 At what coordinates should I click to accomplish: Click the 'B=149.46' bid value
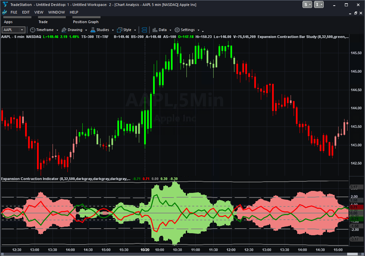coord(121,37)
